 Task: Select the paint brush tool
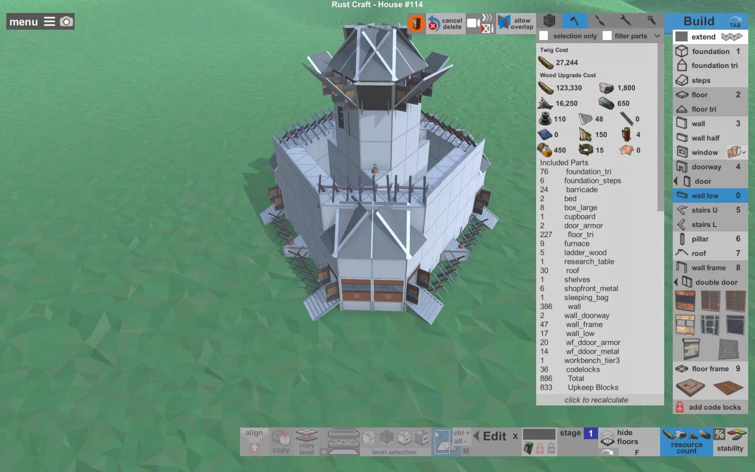coord(600,20)
